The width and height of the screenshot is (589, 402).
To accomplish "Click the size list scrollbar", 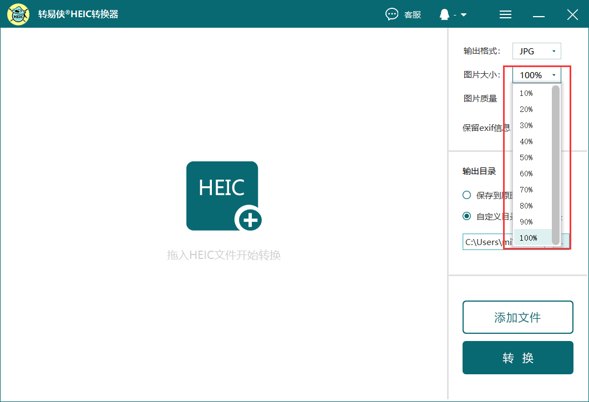I will point(556,165).
